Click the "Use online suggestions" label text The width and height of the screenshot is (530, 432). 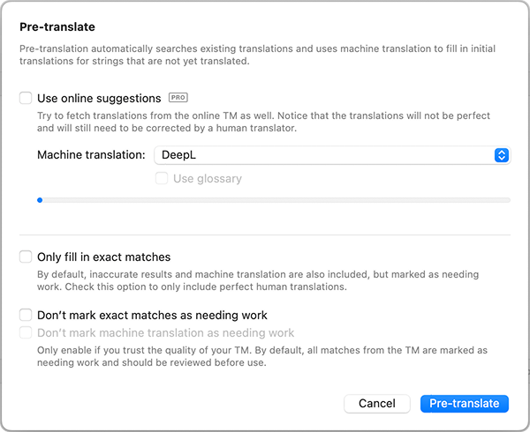pyautogui.click(x=99, y=99)
